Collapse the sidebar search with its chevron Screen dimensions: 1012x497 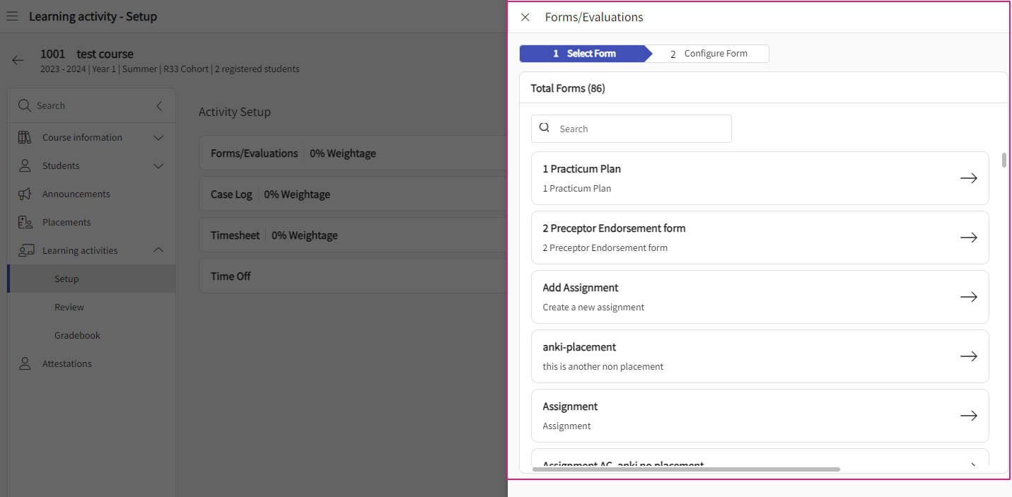[x=158, y=105]
